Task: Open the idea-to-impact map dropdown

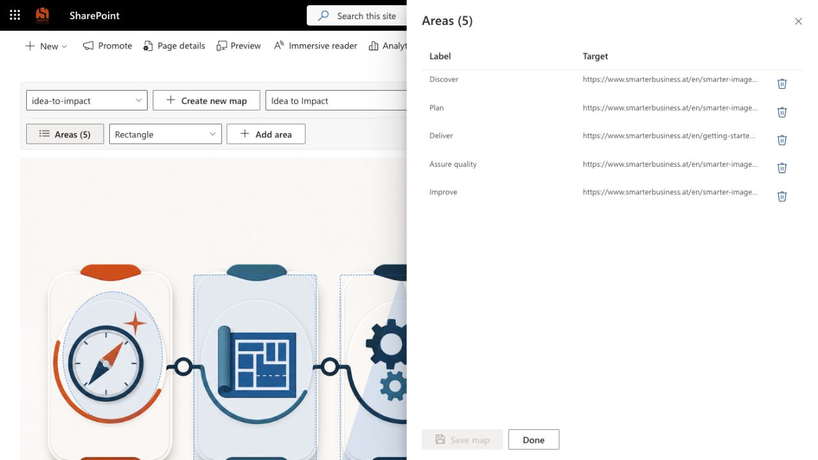Action: tap(87, 100)
